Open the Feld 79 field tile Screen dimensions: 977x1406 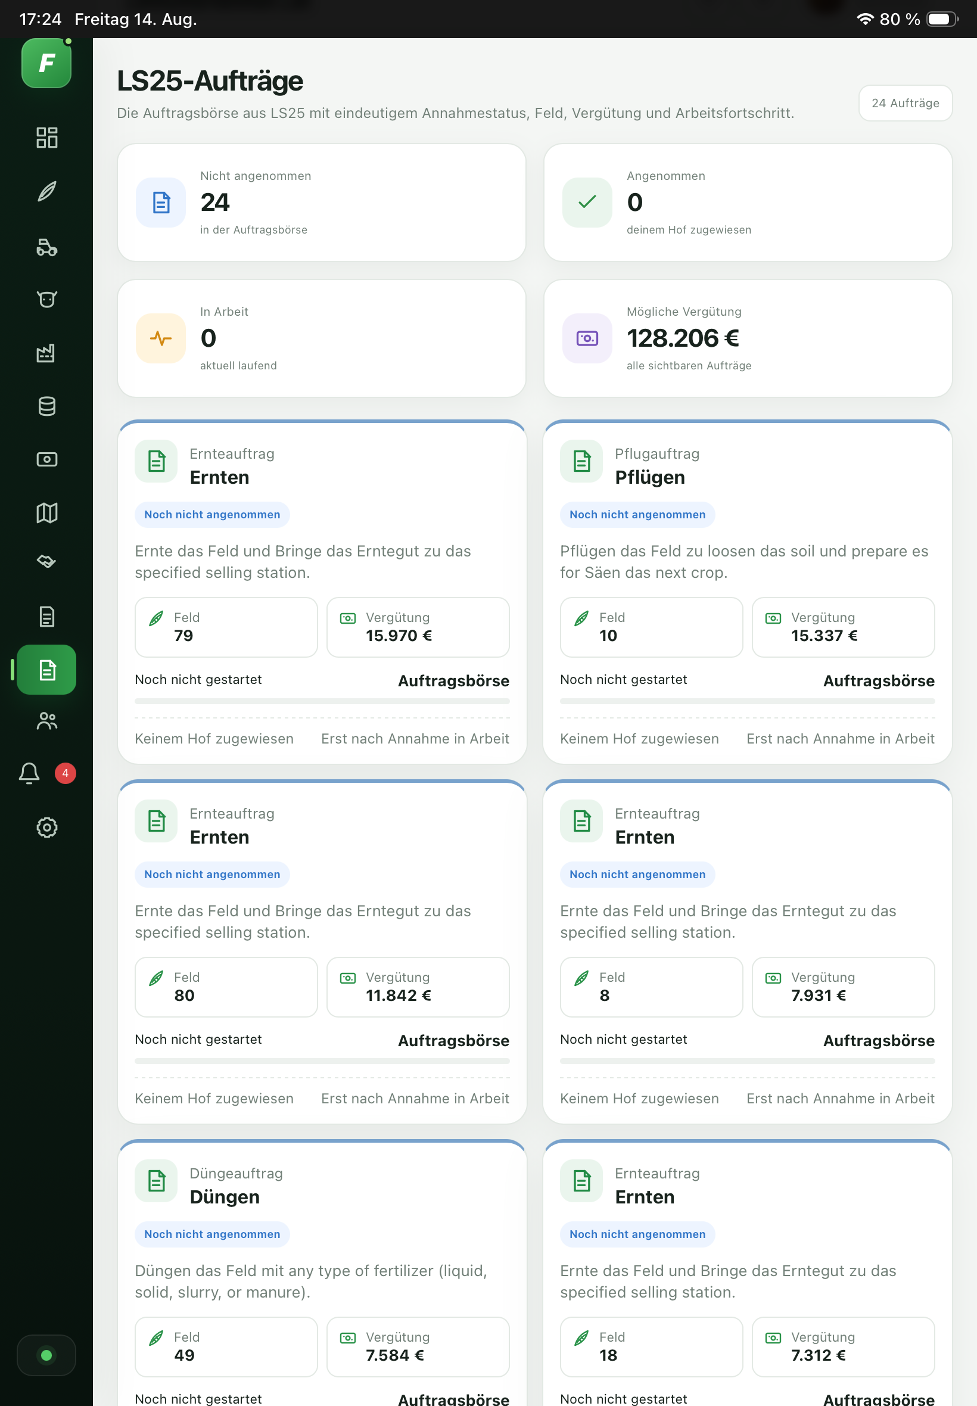click(x=226, y=627)
